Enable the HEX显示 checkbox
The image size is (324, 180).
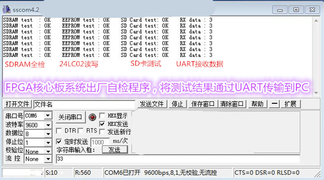pyautogui.click(x=102, y=115)
